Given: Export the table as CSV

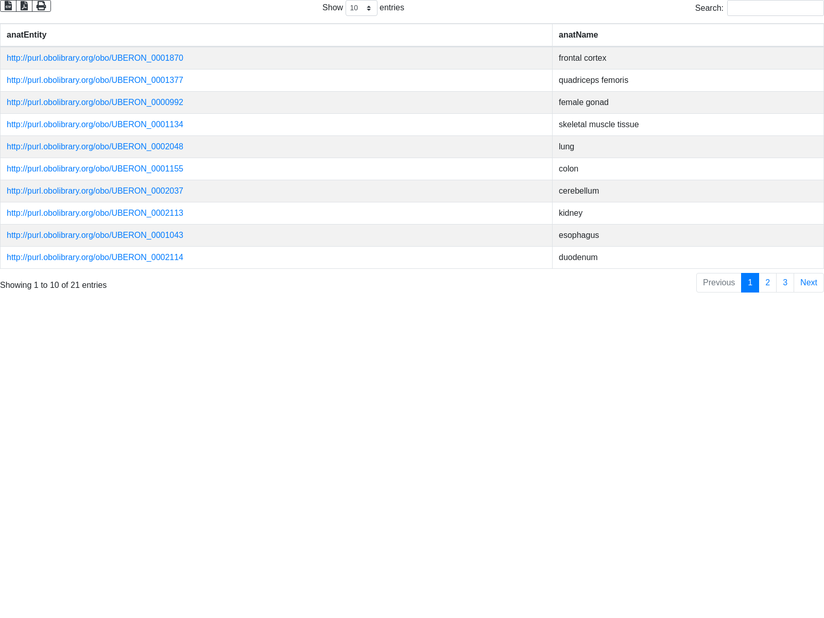Looking at the screenshot, I should [8, 6].
